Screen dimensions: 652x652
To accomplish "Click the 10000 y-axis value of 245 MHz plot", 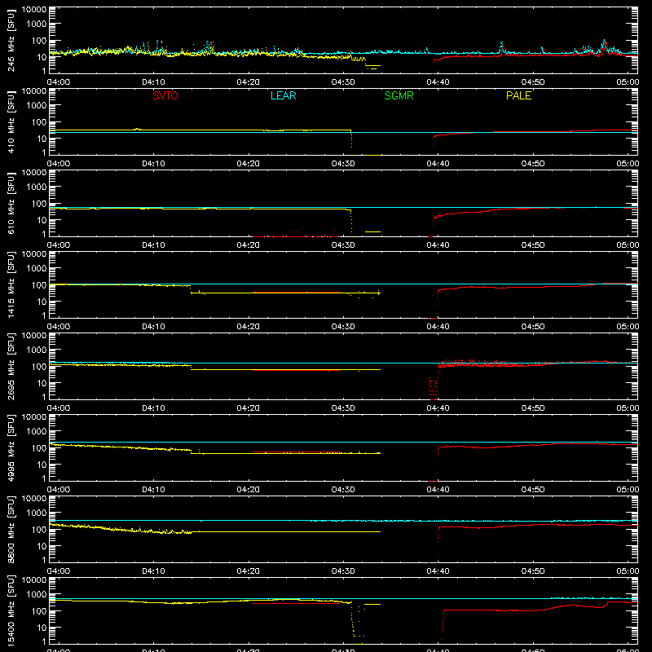I will 34,10.
